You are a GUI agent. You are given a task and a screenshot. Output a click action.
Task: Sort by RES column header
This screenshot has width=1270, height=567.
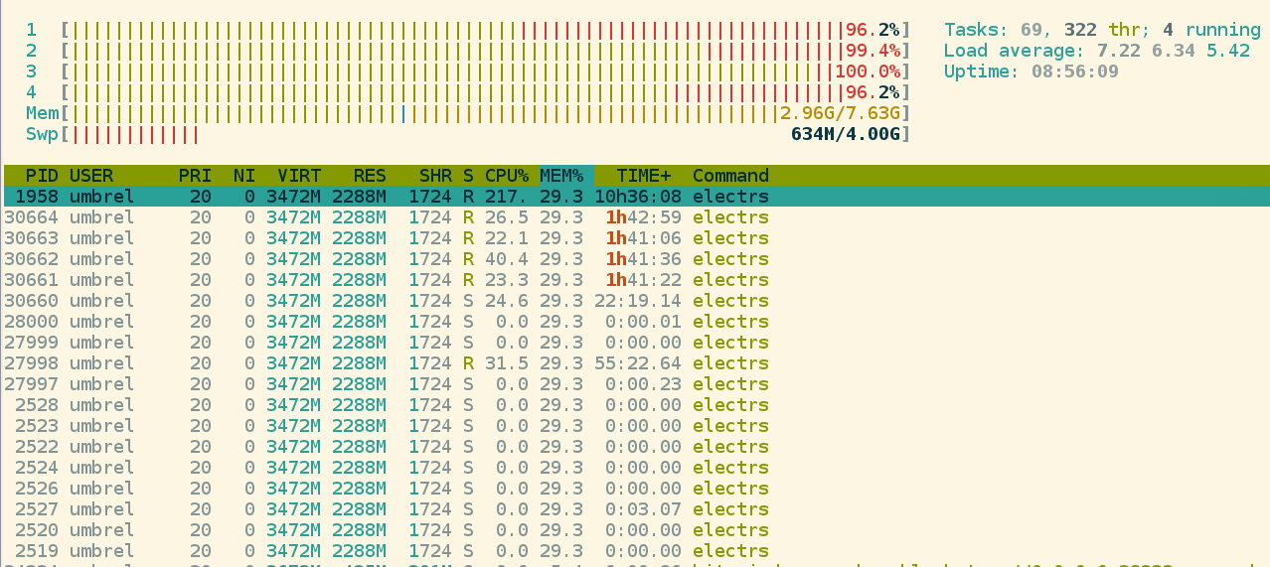click(370, 176)
